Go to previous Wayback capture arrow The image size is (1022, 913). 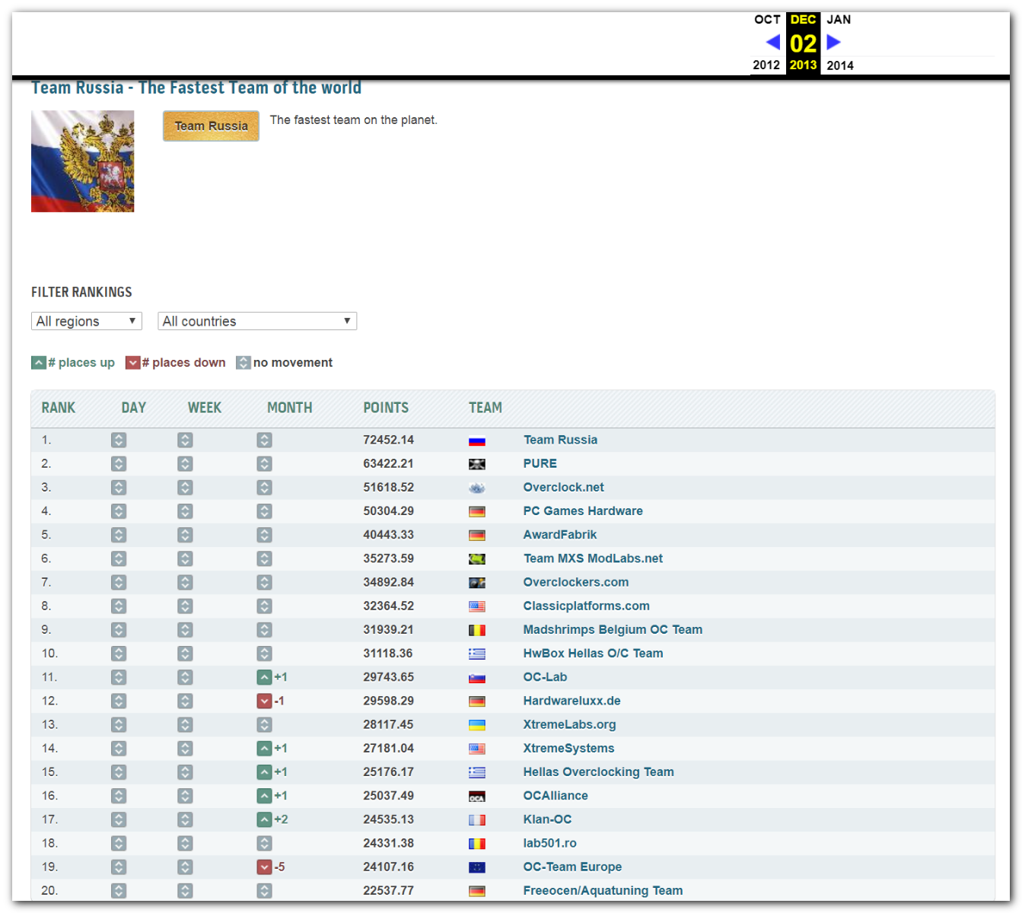click(x=772, y=42)
